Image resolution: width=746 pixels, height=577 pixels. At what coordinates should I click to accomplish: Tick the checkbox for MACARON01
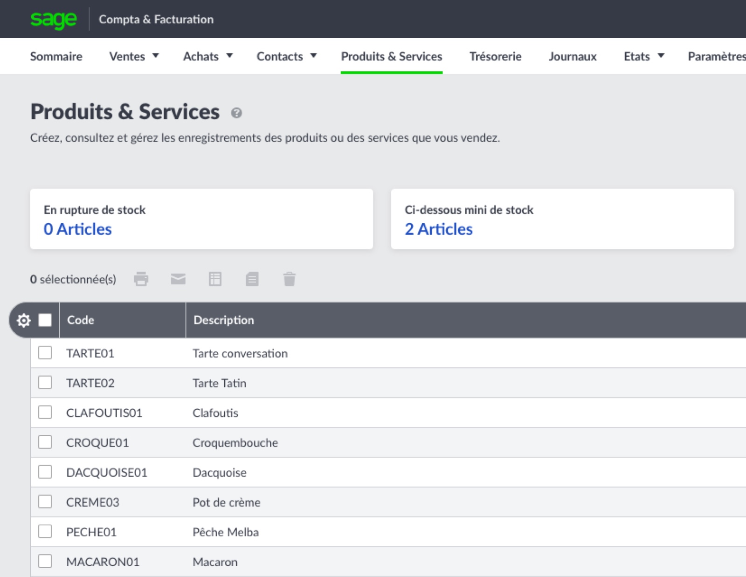45,561
